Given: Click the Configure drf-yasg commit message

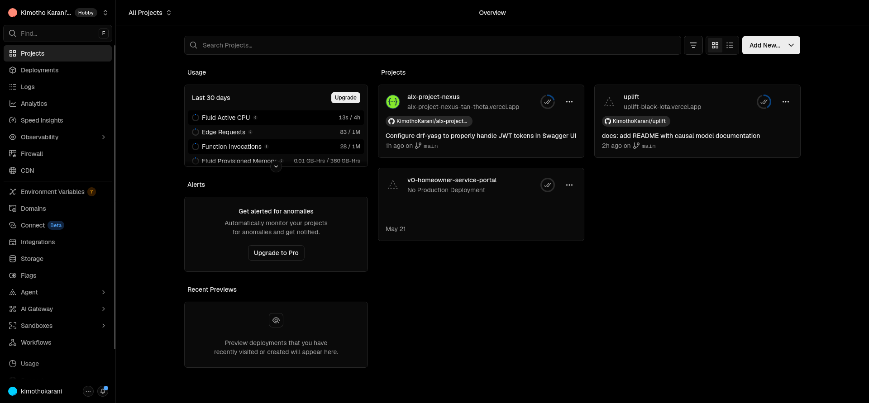Looking at the screenshot, I should tap(481, 136).
